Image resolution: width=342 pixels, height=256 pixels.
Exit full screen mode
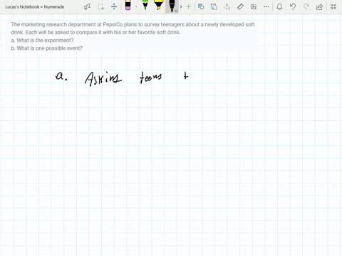[333, 6]
